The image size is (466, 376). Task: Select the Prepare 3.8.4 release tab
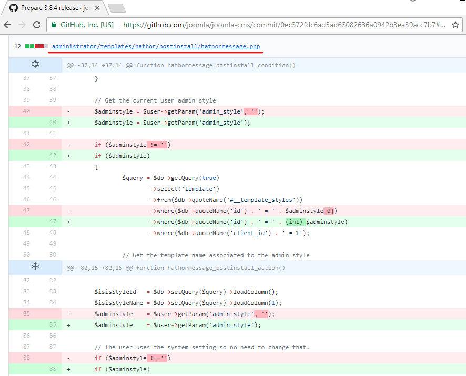(55, 8)
